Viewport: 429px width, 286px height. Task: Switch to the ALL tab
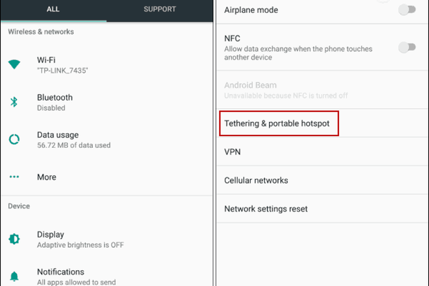53,9
